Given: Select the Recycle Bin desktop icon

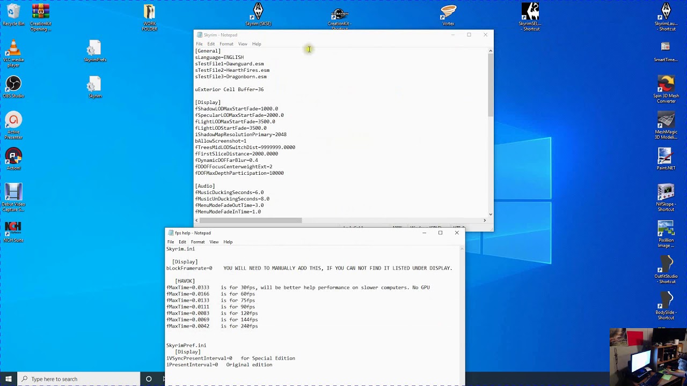Looking at the screenshot, I should pyautogui.click(x=13, y=15).
